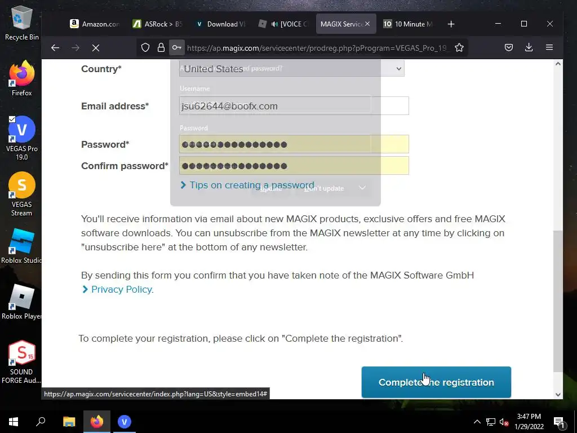Launch Firefox from the desktop shortcut
Screen dimensions: 577x433
21,79
